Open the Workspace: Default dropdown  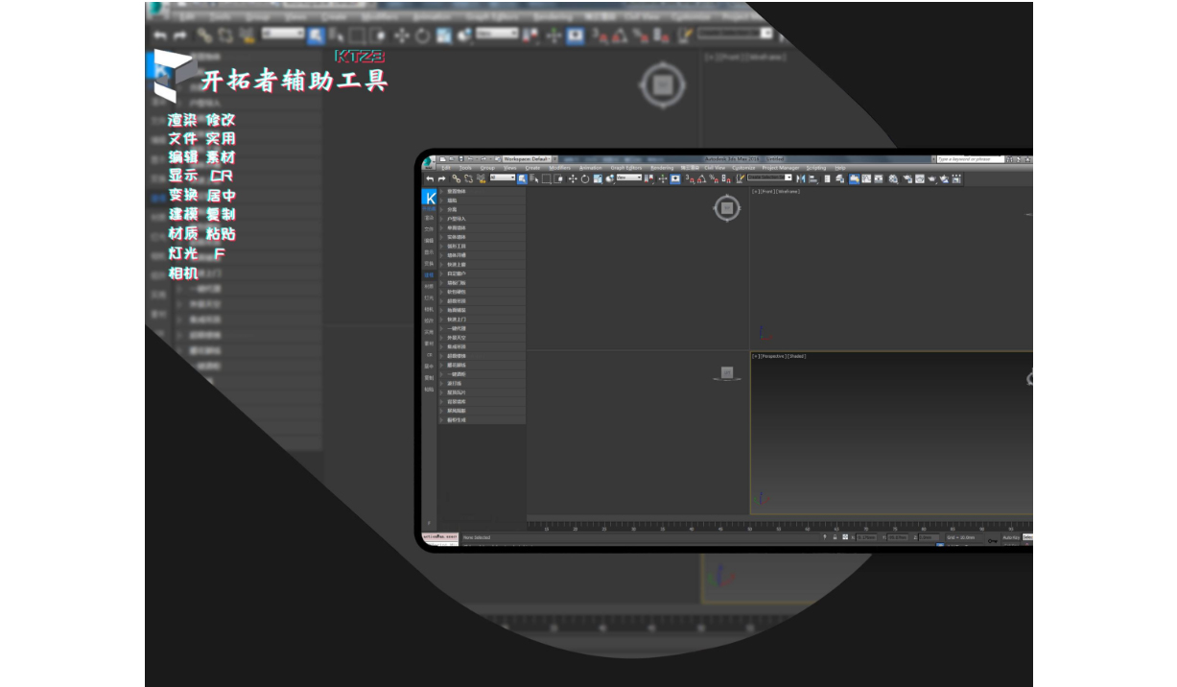[527, 159]
